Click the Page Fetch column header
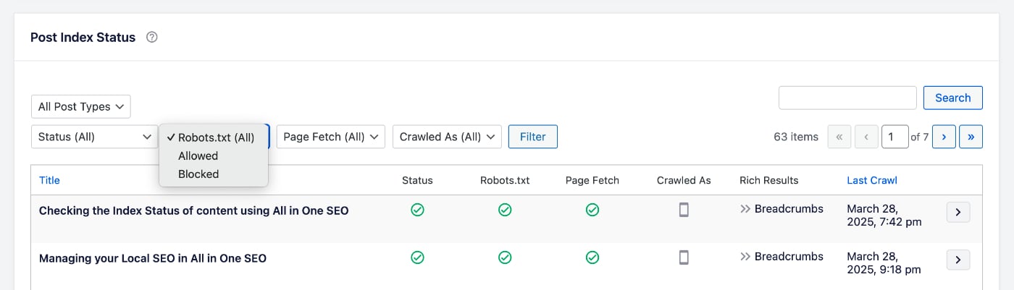The image size is (1014, 290). pyautogui.click(x=592, y=180)
